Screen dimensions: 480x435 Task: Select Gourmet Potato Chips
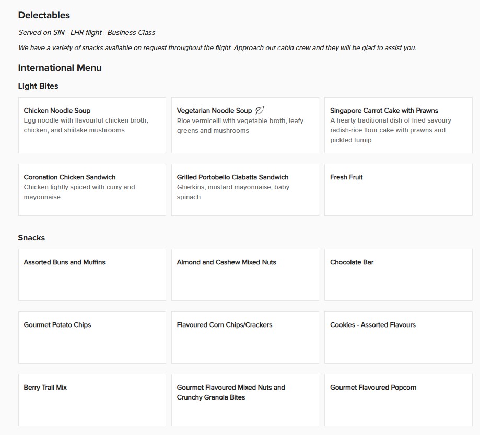(x=92, y=337)
